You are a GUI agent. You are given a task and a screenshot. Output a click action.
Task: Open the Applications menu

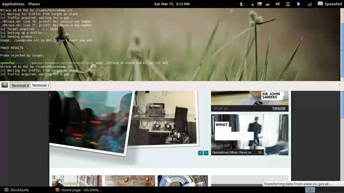pyautogui.click(x=13, y=4)
